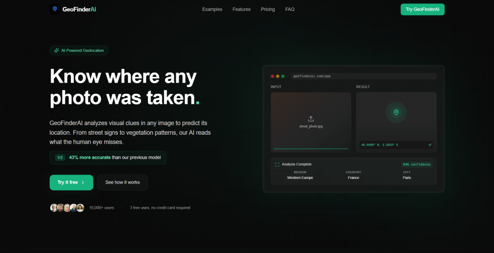
Task: Click the 94% confidence badge
Action: 416,164
